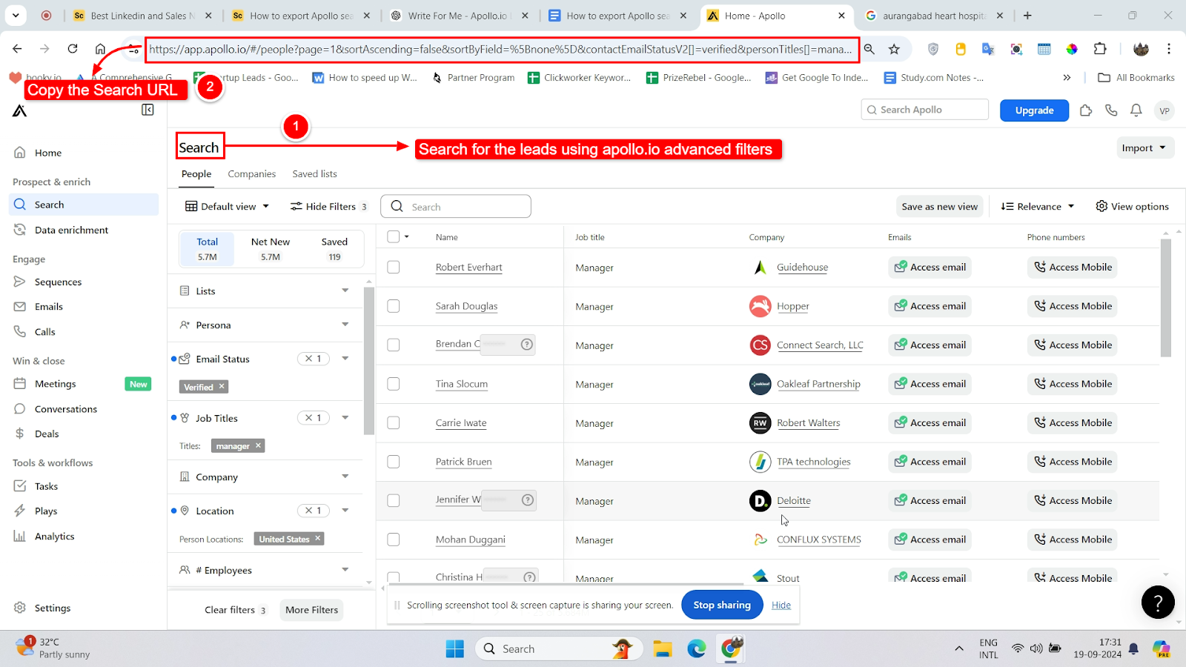Open View options
Screen dimensions: 1186x667
pos(1132,206)
